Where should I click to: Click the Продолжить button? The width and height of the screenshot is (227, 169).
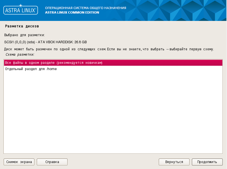click(x=207, y=162)
